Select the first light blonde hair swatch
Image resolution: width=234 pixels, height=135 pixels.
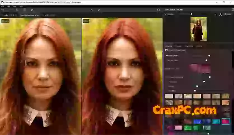click(x=169, y=96)
